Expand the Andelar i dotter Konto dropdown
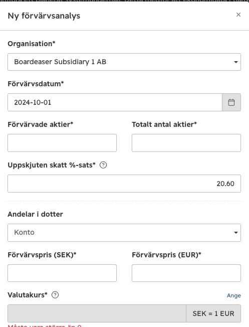The image size is (249, 327). 124,233
